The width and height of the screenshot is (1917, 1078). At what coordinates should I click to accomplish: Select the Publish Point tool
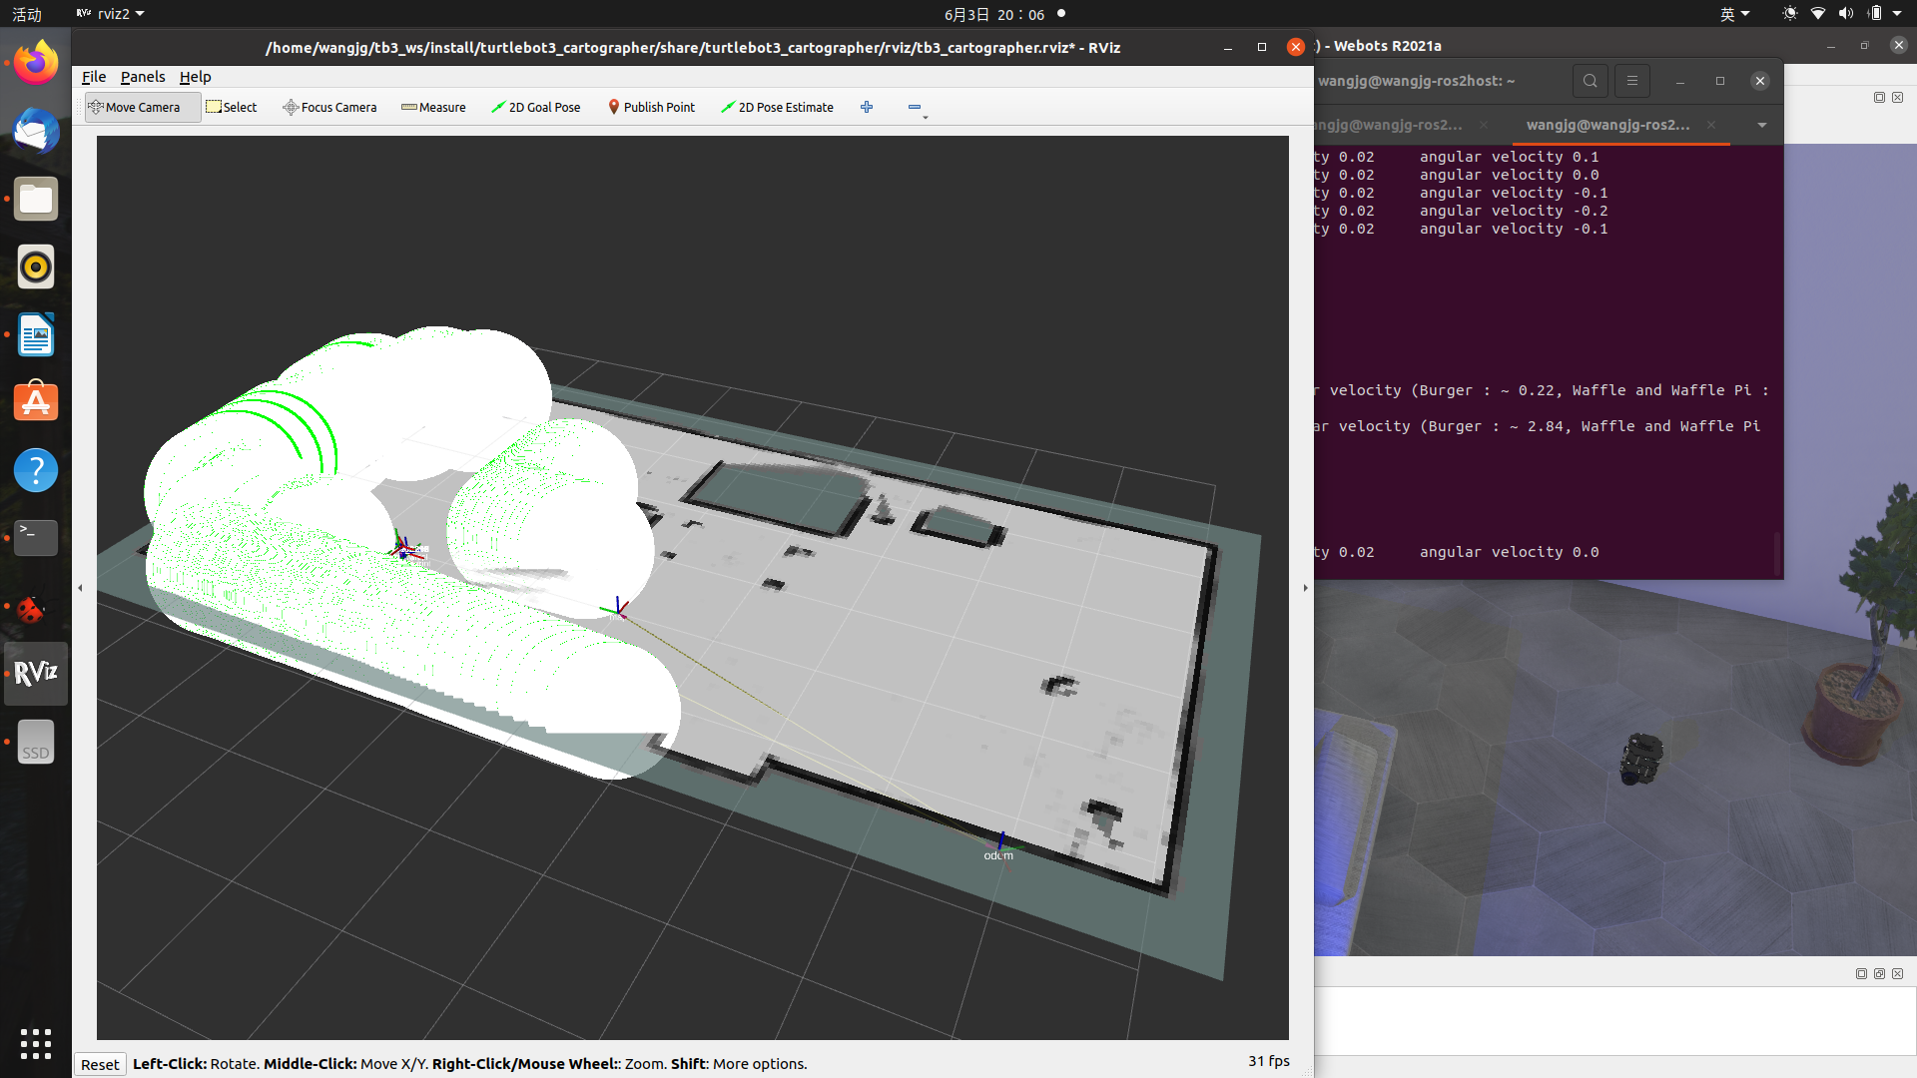651,107
